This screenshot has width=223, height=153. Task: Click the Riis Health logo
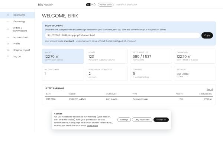(46, 5)
